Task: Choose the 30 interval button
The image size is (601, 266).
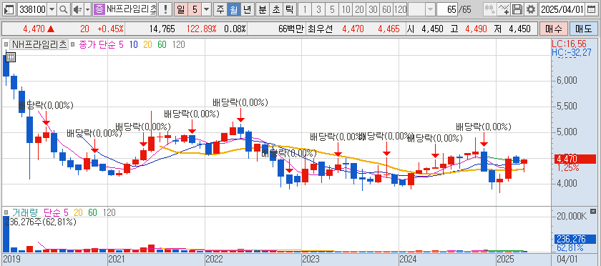Action: [x=373, y=9]
